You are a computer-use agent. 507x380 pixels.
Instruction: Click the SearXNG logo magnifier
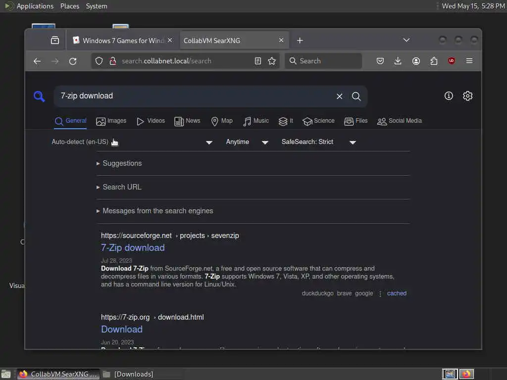point(39,96)
